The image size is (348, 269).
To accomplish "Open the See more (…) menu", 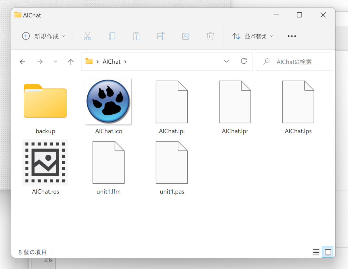I will [x=292, y=36].
